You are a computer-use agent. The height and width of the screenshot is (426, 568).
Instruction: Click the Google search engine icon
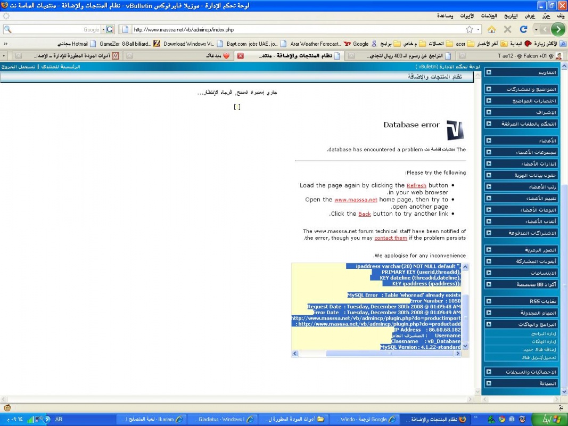coord(109,30)
